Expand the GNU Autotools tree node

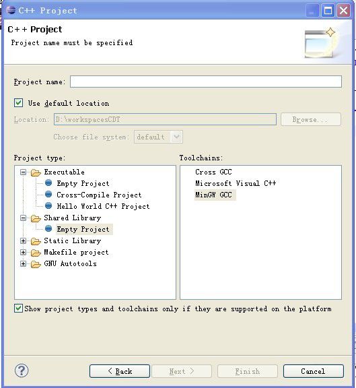point(23,263)
